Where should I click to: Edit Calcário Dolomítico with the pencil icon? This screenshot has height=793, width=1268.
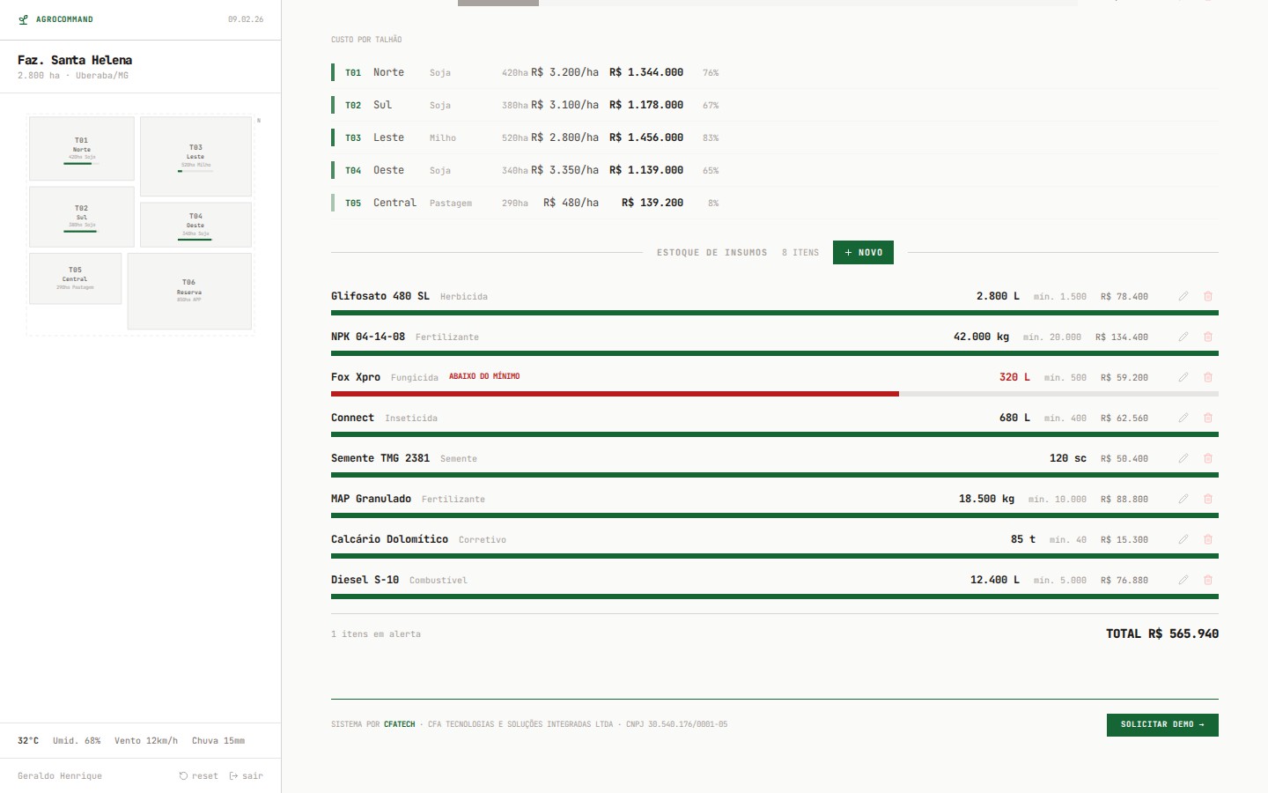click(1183, 539)
